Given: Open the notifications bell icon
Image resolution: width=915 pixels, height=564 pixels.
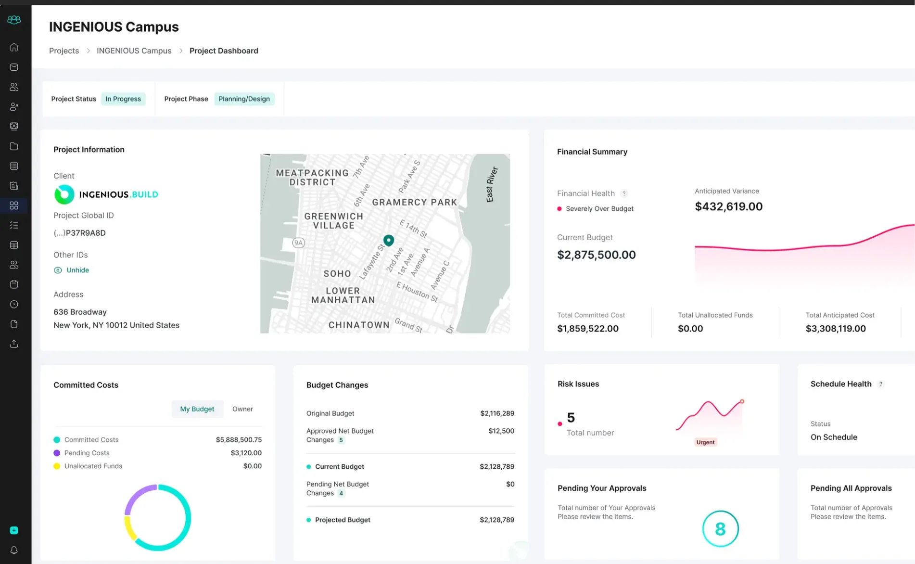Looking at the screenshot, I should point(14,550).
